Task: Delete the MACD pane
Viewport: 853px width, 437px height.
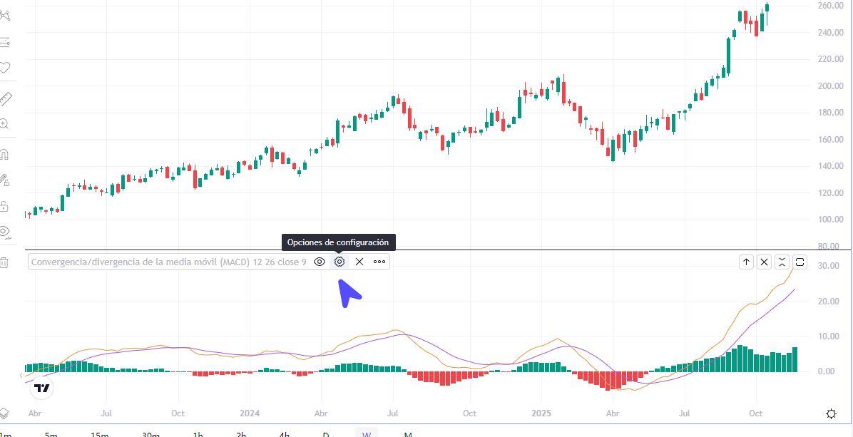Action: [x=764, y=262]
